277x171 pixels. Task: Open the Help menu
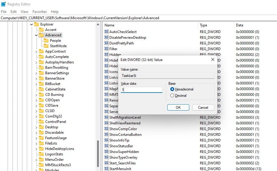(x=55, y=12)
